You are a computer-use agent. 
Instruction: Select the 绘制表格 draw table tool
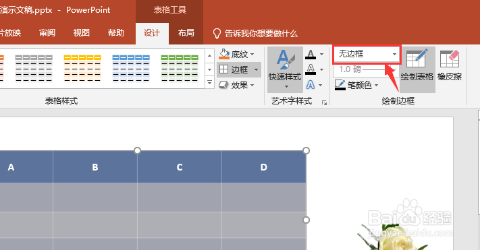(417, 69)
